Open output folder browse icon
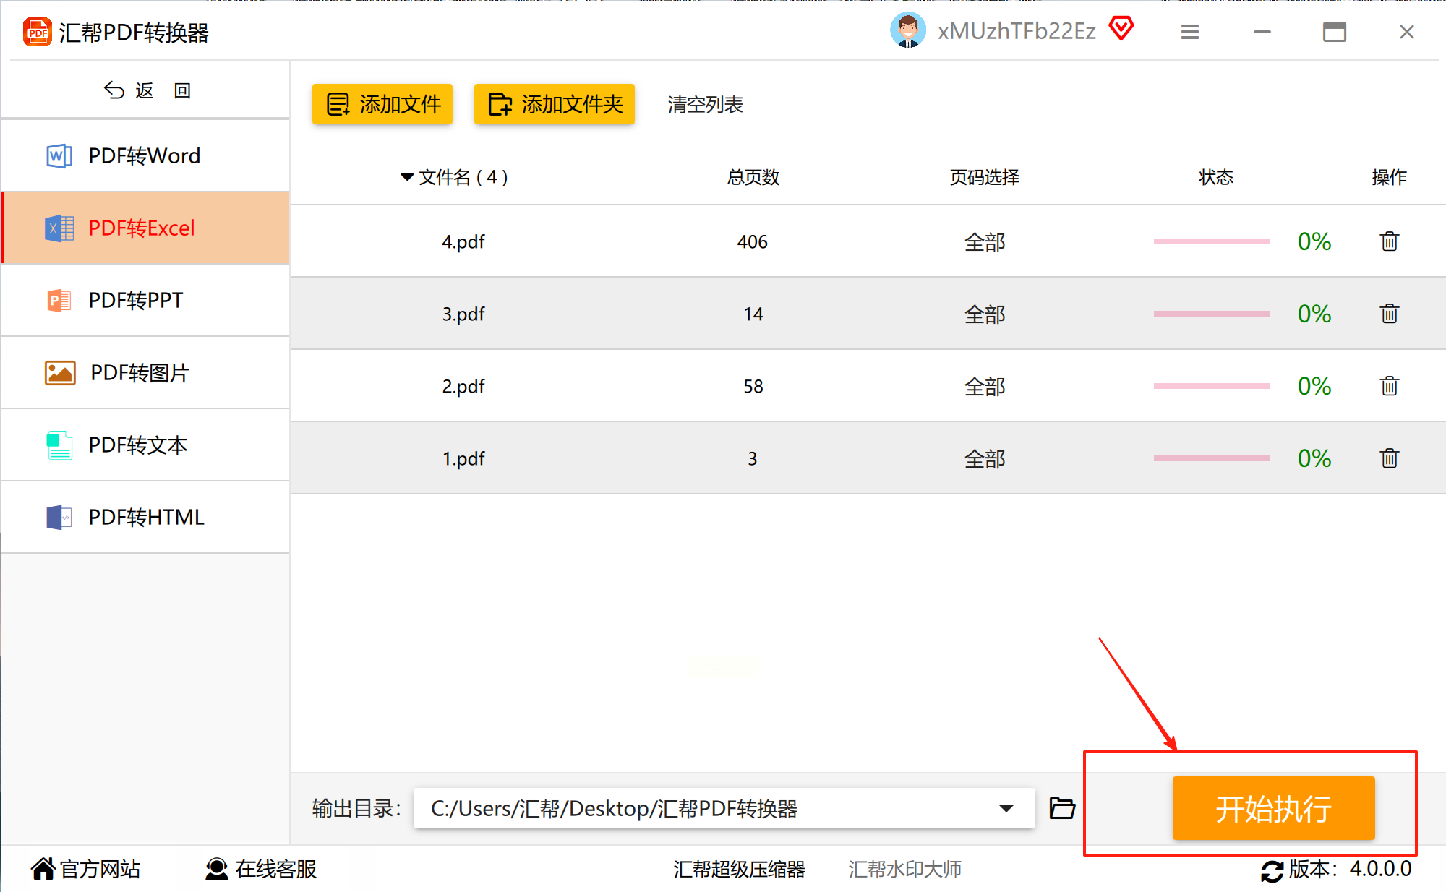Image resolution: width=1446 pixels, height=892 pixels. pyautogui.click(x=1062, y=808)
